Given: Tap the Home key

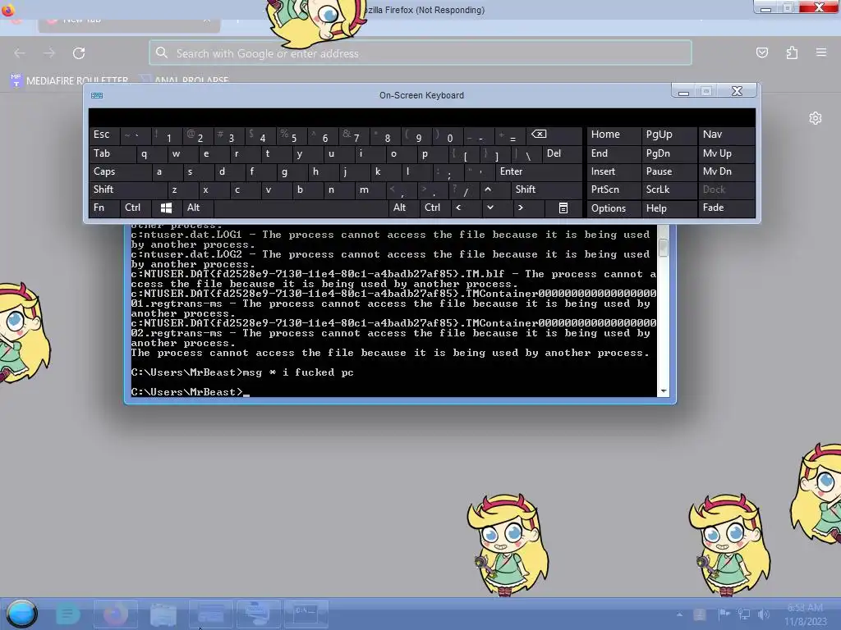Looking at the screenshot, I should 614,135.
